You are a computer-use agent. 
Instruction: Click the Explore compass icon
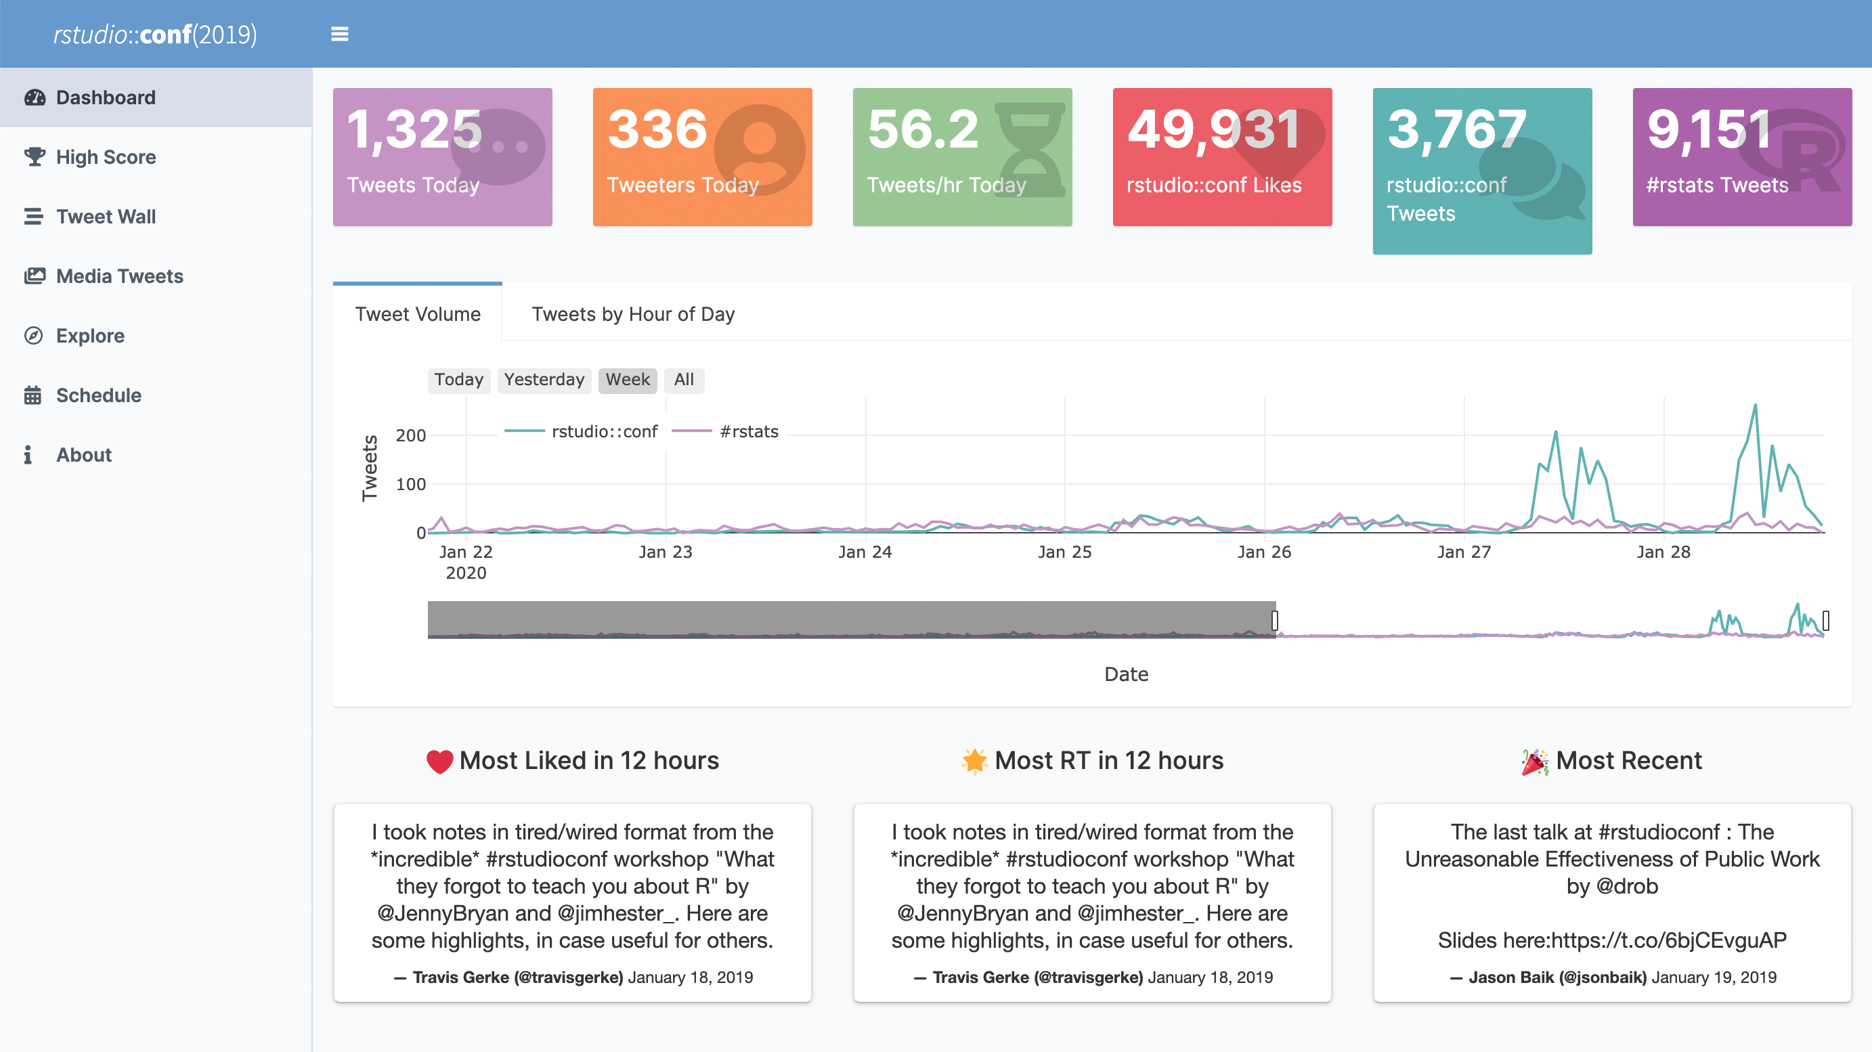click(33, 336)
